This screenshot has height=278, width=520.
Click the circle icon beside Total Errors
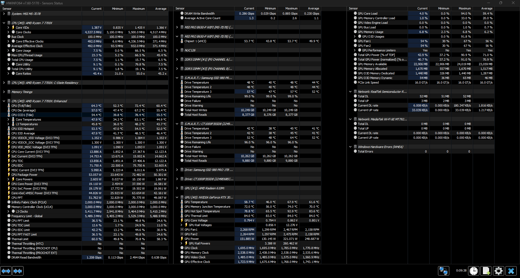click(355, 151)
